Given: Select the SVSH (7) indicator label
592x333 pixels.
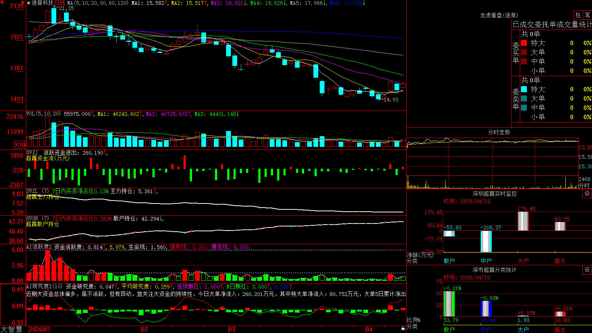Looking at the screenshot, I should click(37, 218).
